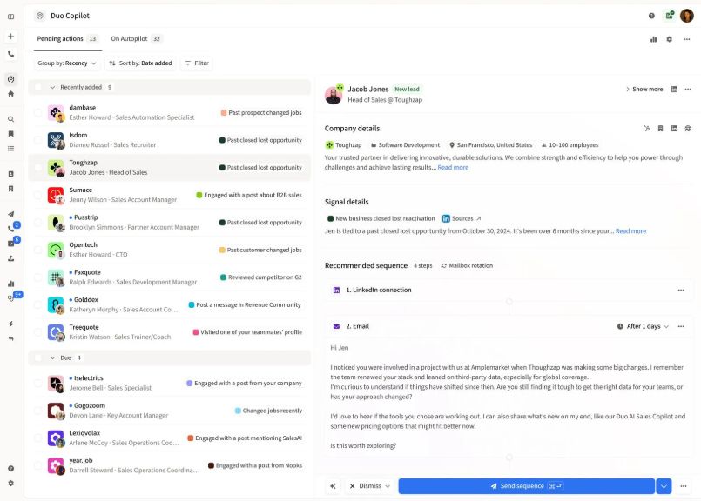
Task: Switch to the On Autopilot tab
Action: pos(136,39)
